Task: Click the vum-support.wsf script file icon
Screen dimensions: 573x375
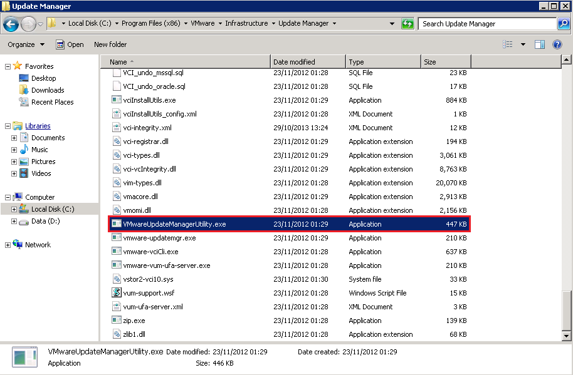Action: [116, 293]
